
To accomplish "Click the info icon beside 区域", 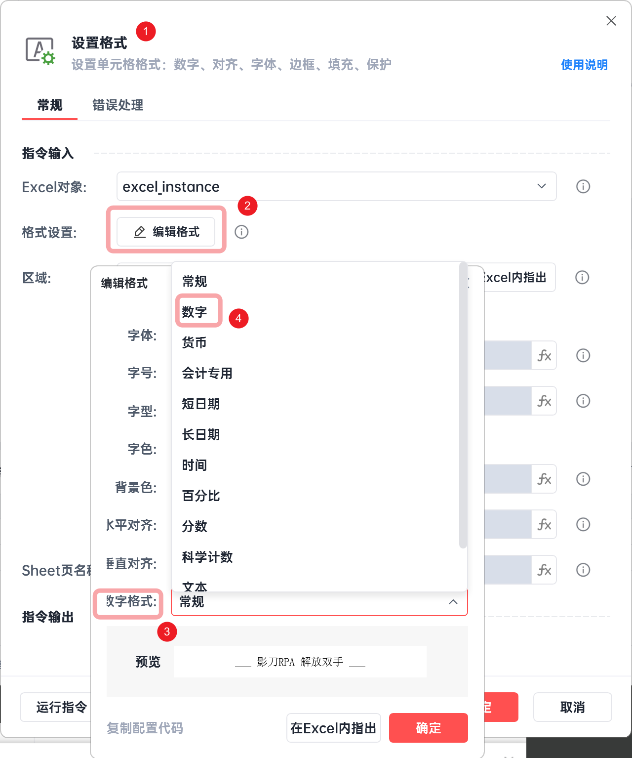I will click(x=582, y=278).
